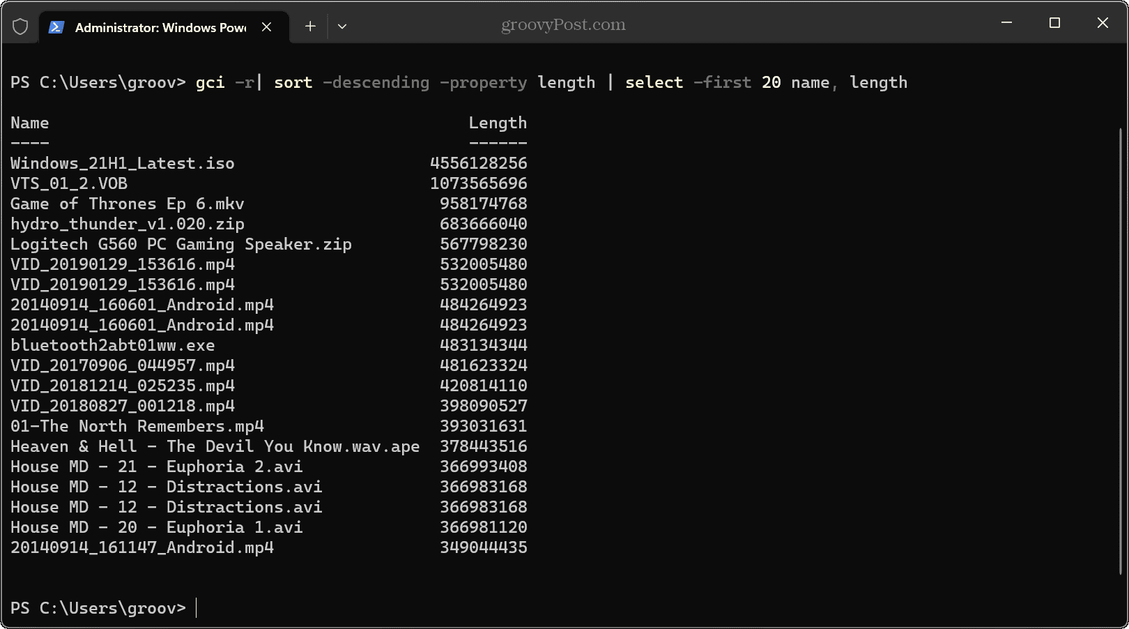The image size is (1129, 629).
Task: Click the Name column header
Action: pyautogui.click(x=29, y=123)
